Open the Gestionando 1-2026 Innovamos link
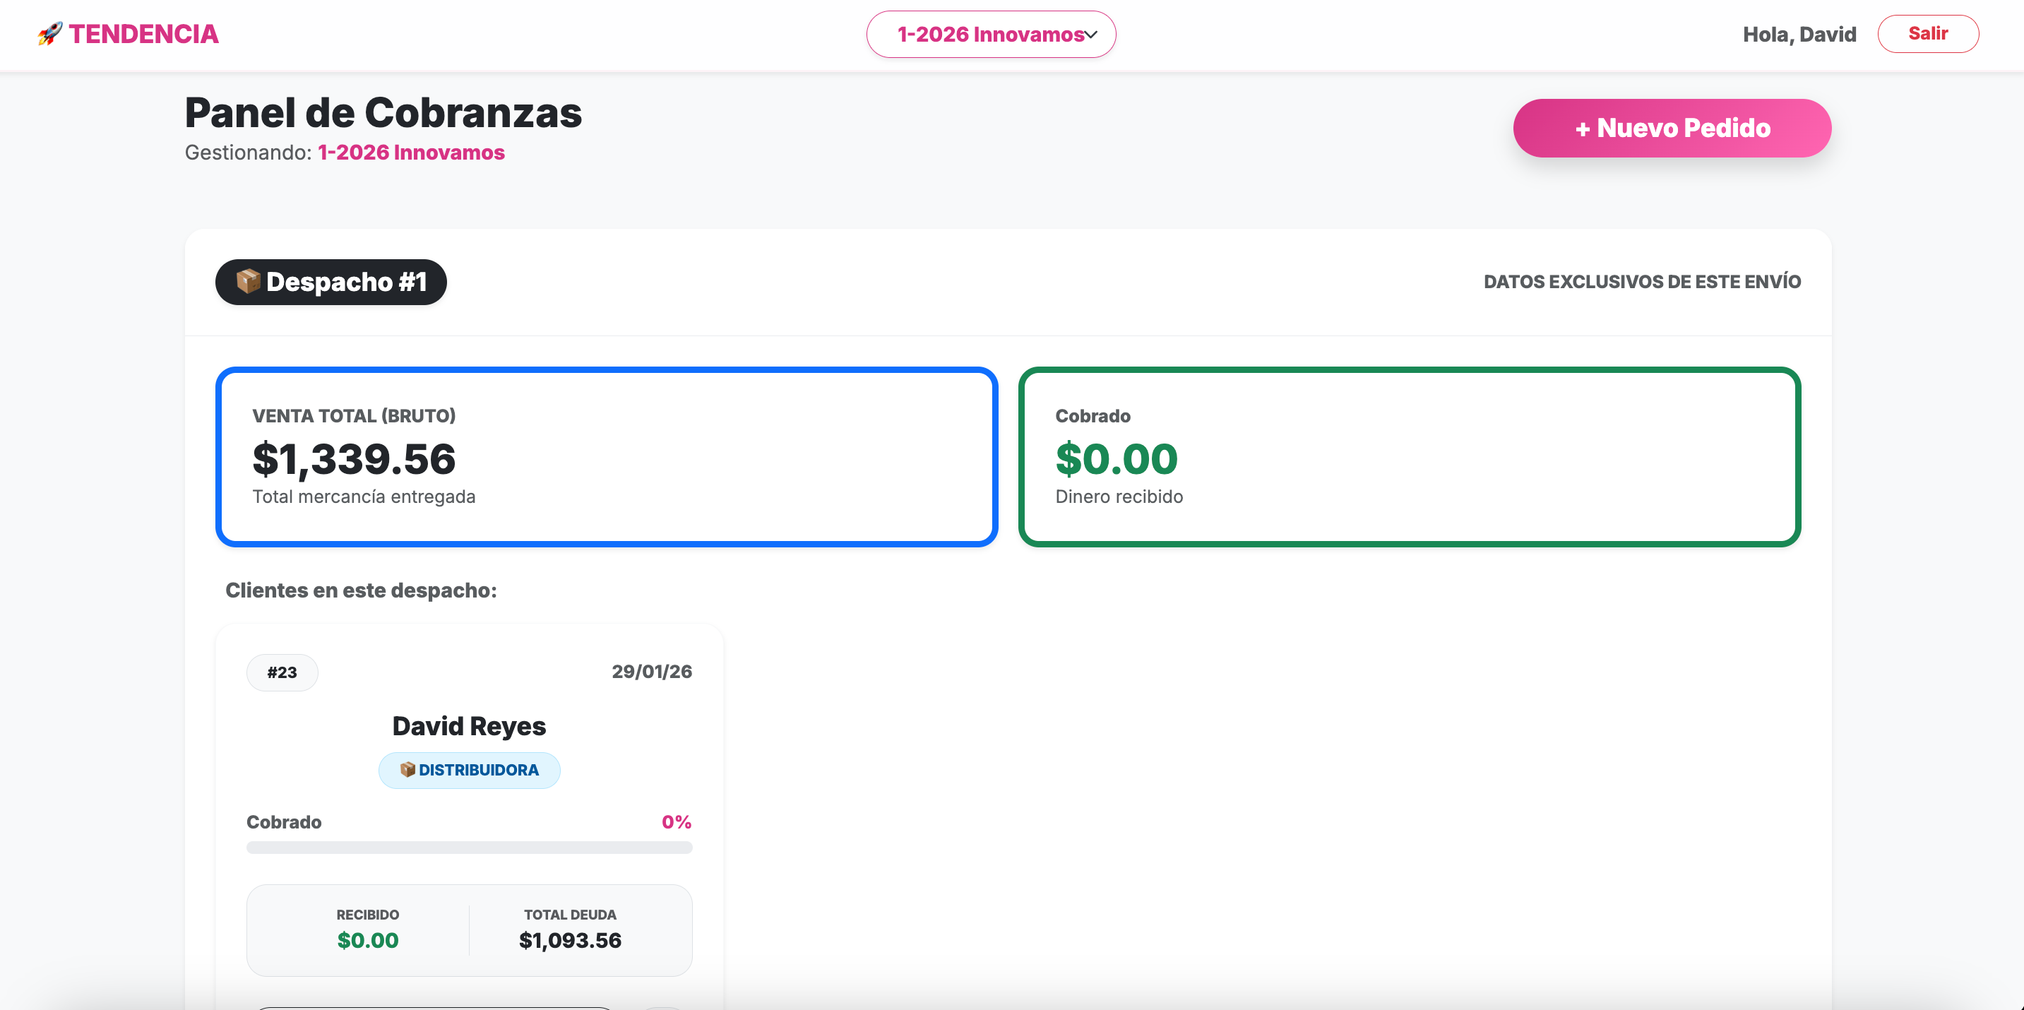 pos(411,153)
